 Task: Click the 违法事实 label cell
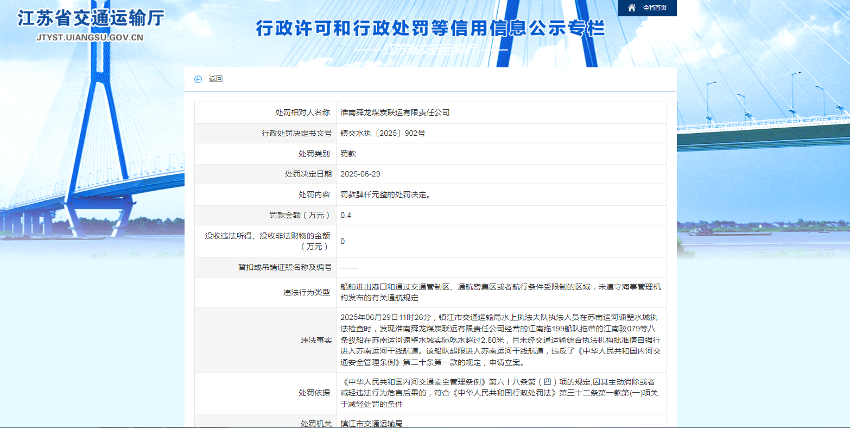[265, 340]
